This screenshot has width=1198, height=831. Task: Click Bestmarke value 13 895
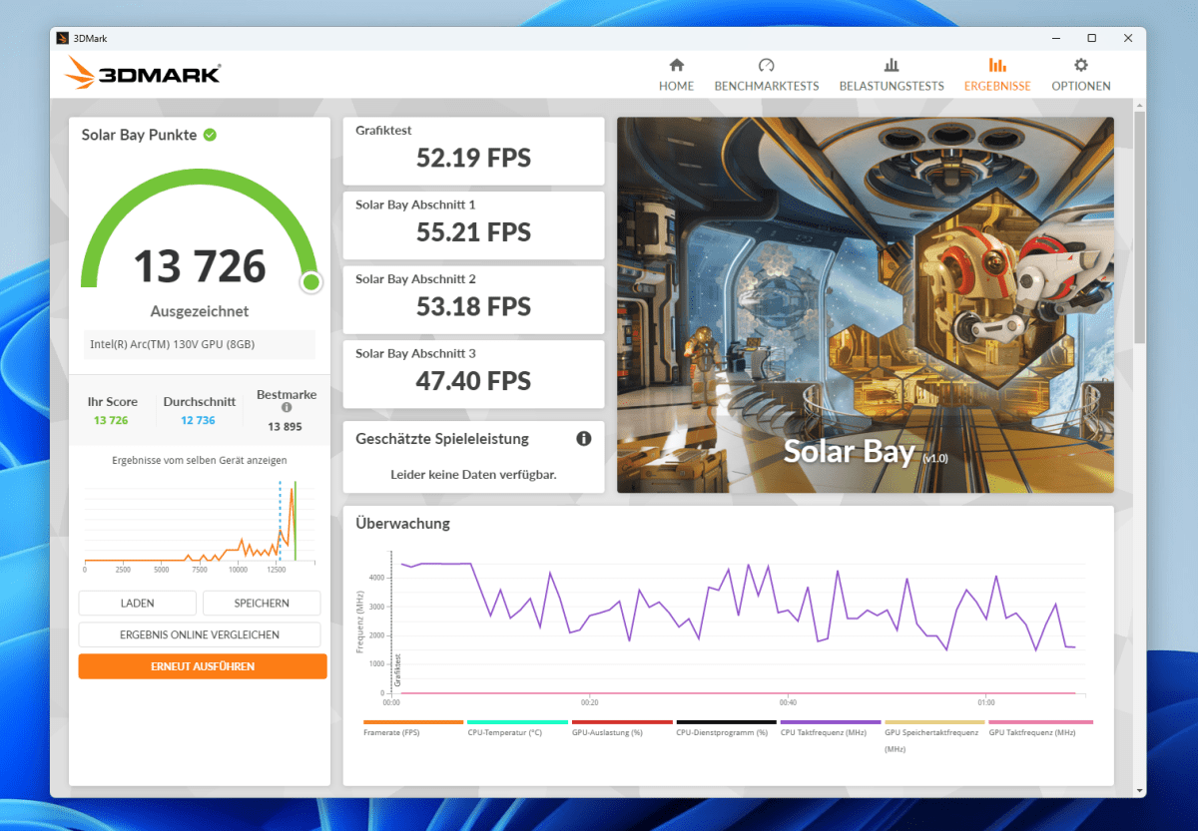click(x=286, y=426)
